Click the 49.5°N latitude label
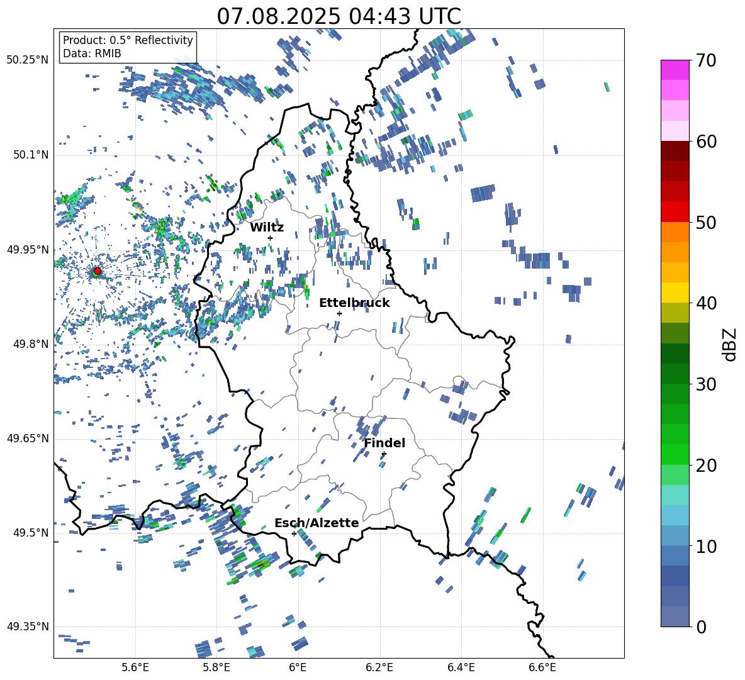745x680 pixels. (30, 532)
